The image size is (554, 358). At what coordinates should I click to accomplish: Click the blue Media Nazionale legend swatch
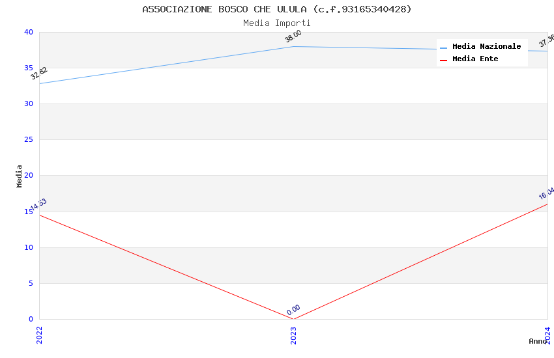(x=443, y=48)
